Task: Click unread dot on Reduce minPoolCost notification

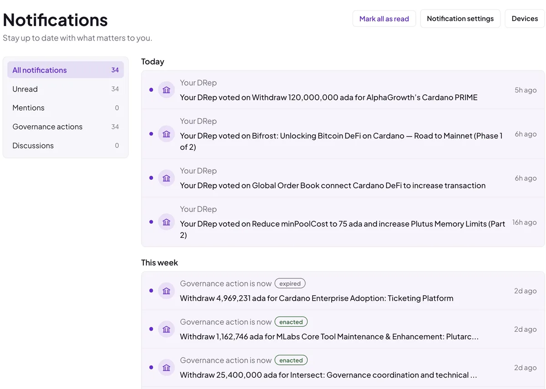Action: pyautogui.click(x=151, y=222)
